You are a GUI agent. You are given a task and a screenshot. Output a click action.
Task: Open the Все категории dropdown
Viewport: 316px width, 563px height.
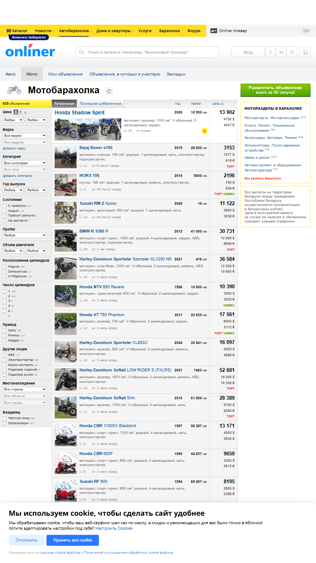click(24, 163)
